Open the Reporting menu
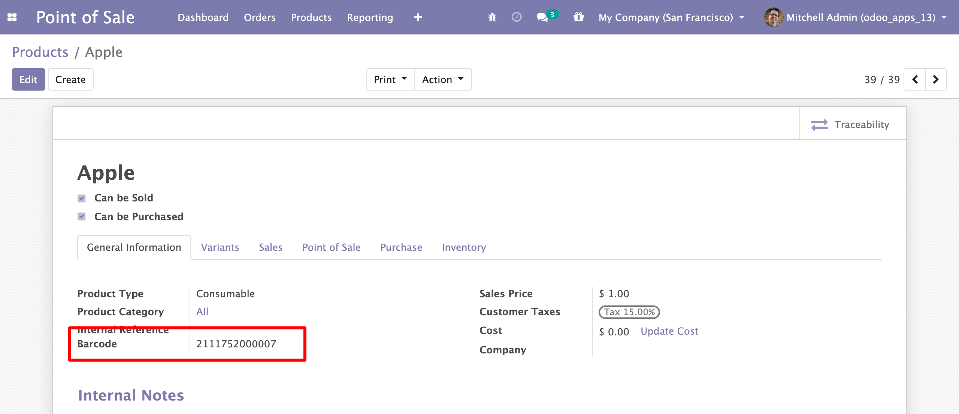The height and width of the screenshot is (414, 959). click(x=370, y=17)
